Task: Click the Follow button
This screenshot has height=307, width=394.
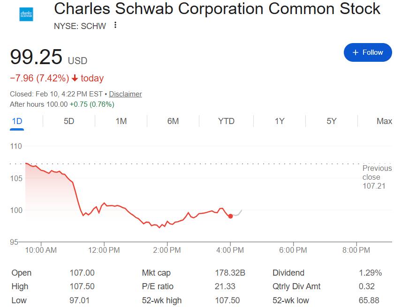Action: 367,52
